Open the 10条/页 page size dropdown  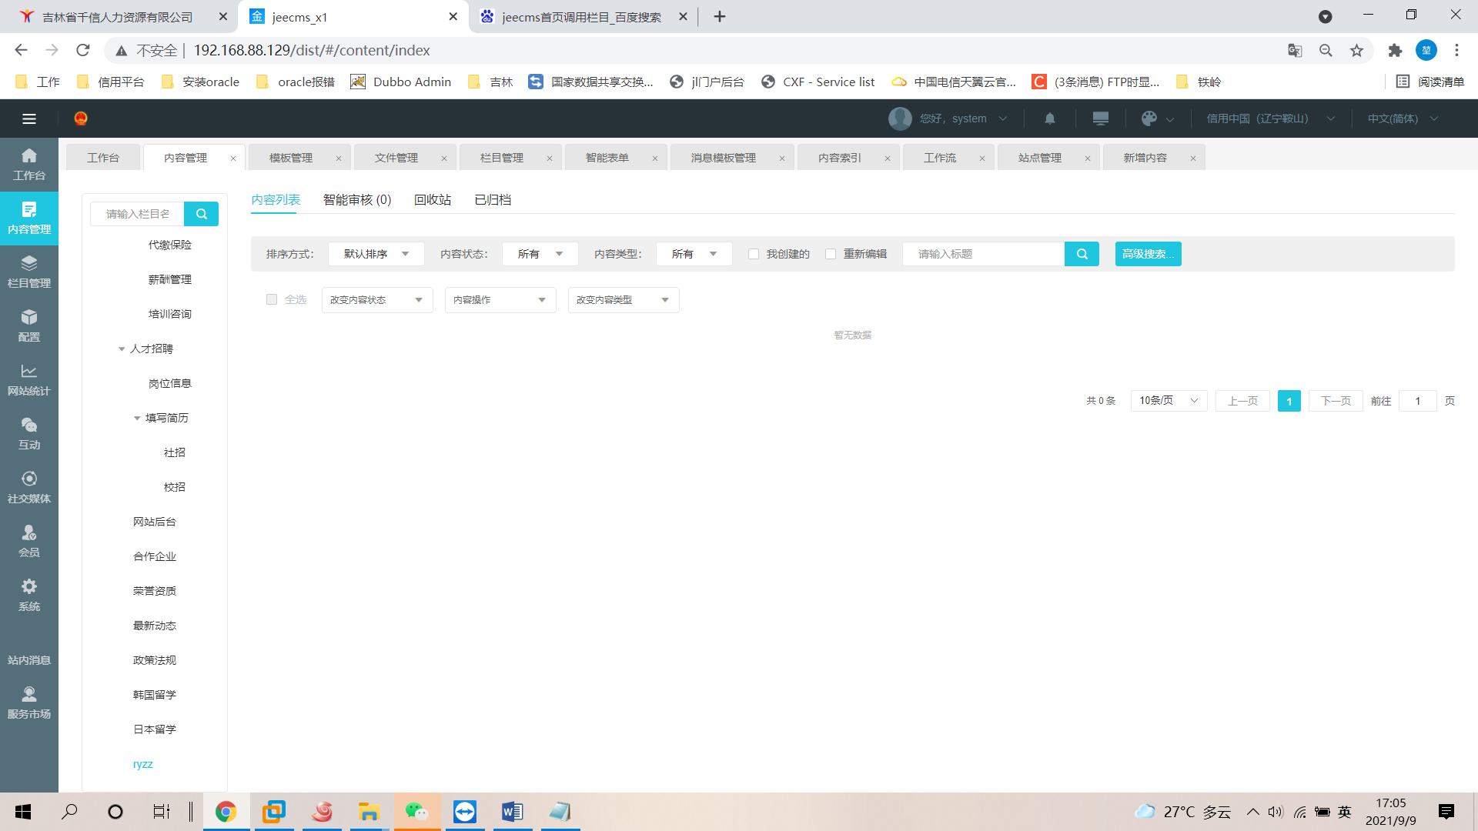[x=1168, y=401]
